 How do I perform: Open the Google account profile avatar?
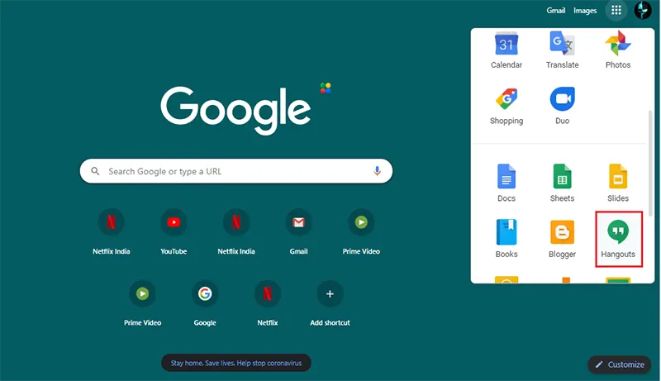(643, 10)
